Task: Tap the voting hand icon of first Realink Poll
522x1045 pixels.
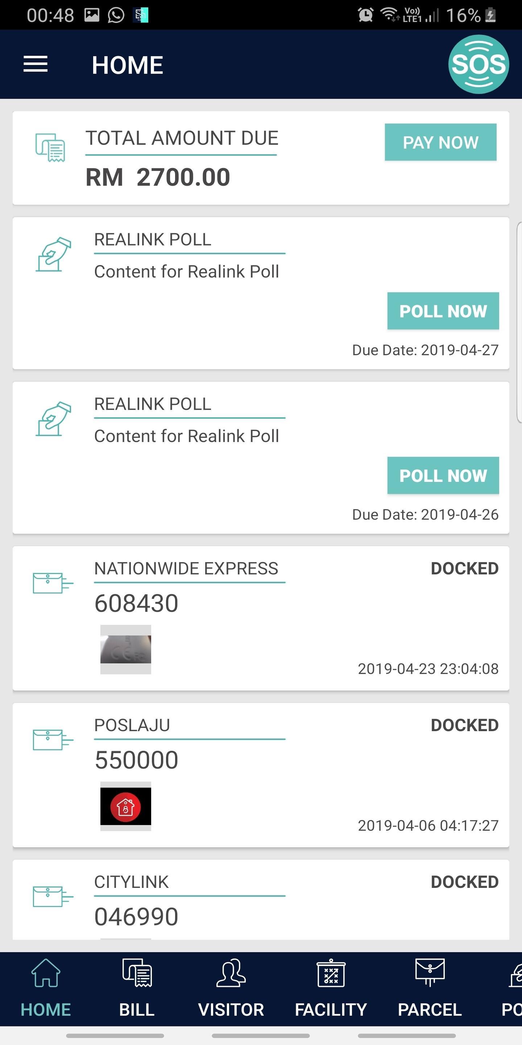Action: pyautogui.click(x=54, y=254)
